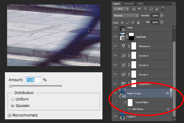Click the Amount percentage input field

pos(33,80)
